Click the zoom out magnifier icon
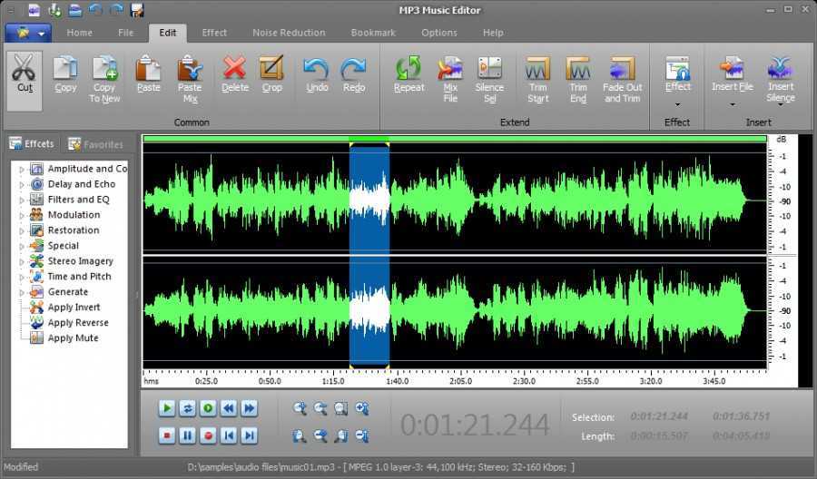Viewport: 817px width, 479px height. 320,409
